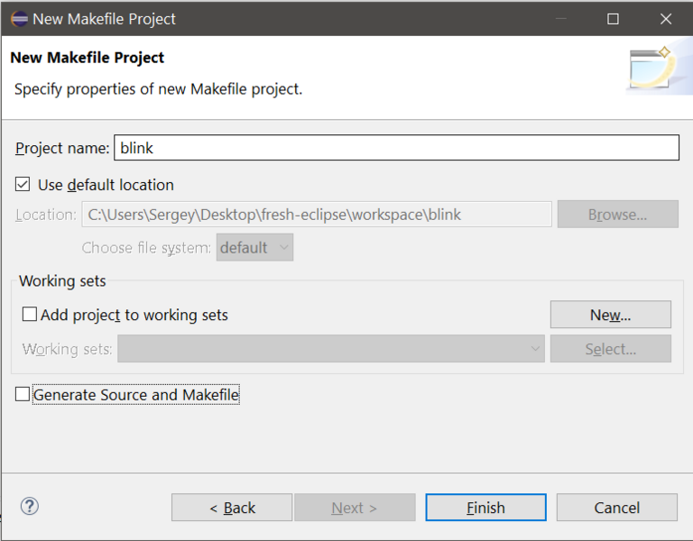The height and width of the screenshot is (541, 693).
Task: Uncheck Use default location checkbox
Action: click(23, 184)
